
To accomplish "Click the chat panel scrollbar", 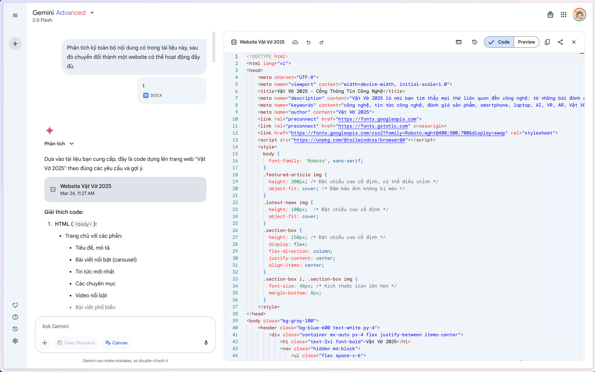I will click(x=214, y=47).
